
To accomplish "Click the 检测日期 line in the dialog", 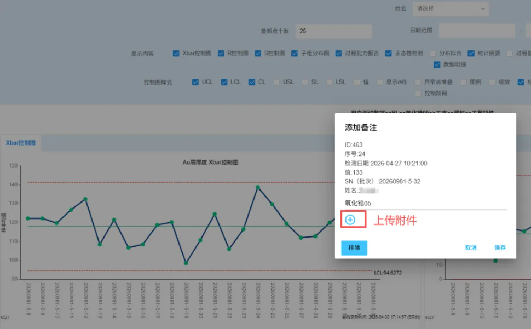I will (x=386, y=164).
